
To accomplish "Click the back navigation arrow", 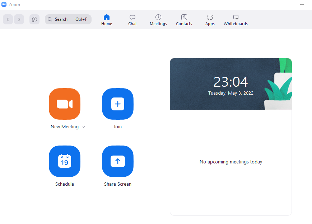I will point(8,19).
